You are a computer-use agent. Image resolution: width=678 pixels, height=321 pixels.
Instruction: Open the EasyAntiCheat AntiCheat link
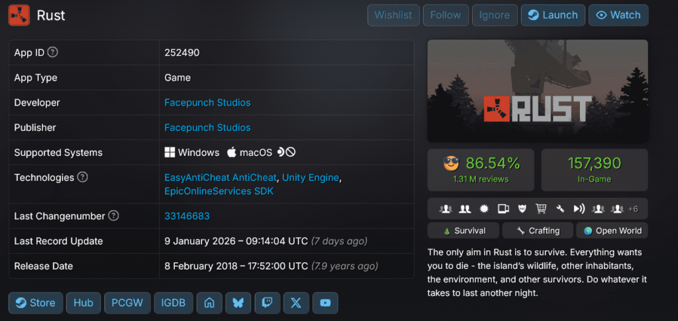click(x=220, y=178)
